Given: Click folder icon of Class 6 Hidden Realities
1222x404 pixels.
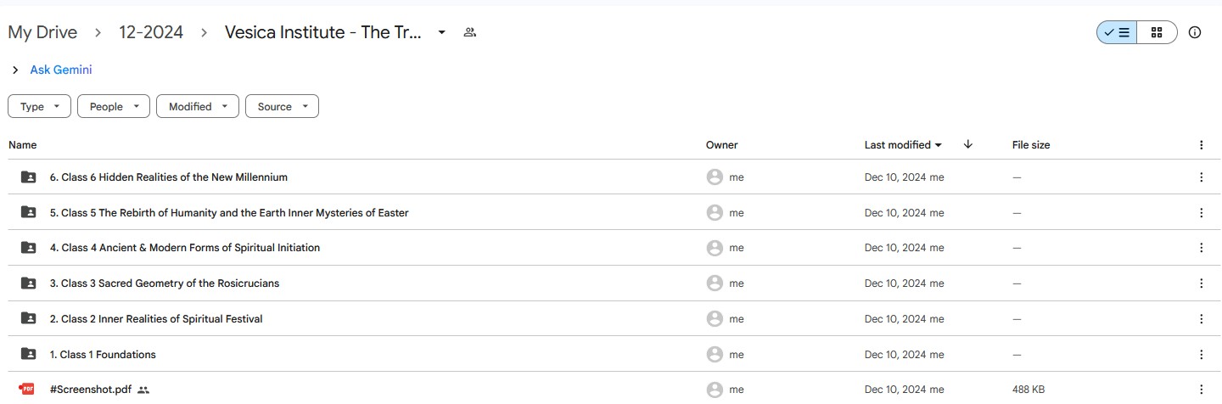Looking at the screenshot, I should [x=28, y=177].
